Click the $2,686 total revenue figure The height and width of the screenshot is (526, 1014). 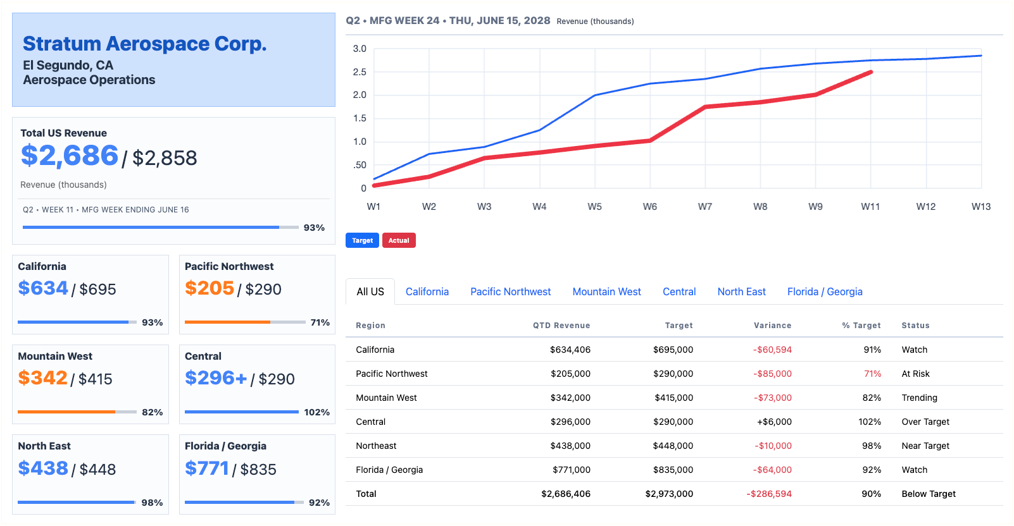point(70,156)
